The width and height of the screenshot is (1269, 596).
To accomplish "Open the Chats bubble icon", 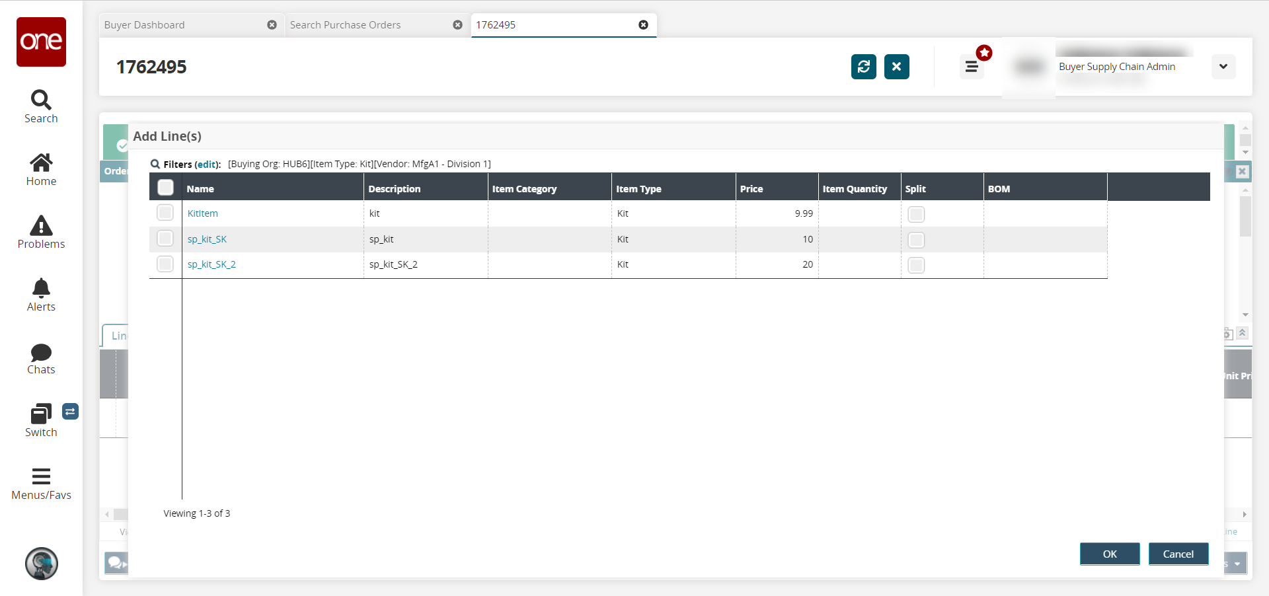I will 41,352.
